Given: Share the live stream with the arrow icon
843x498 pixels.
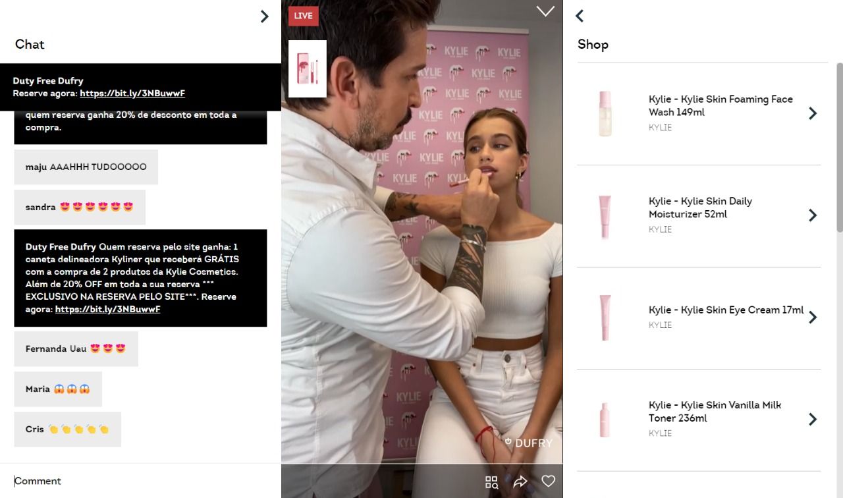Looking at the screenshot, I should coord(520,482).
